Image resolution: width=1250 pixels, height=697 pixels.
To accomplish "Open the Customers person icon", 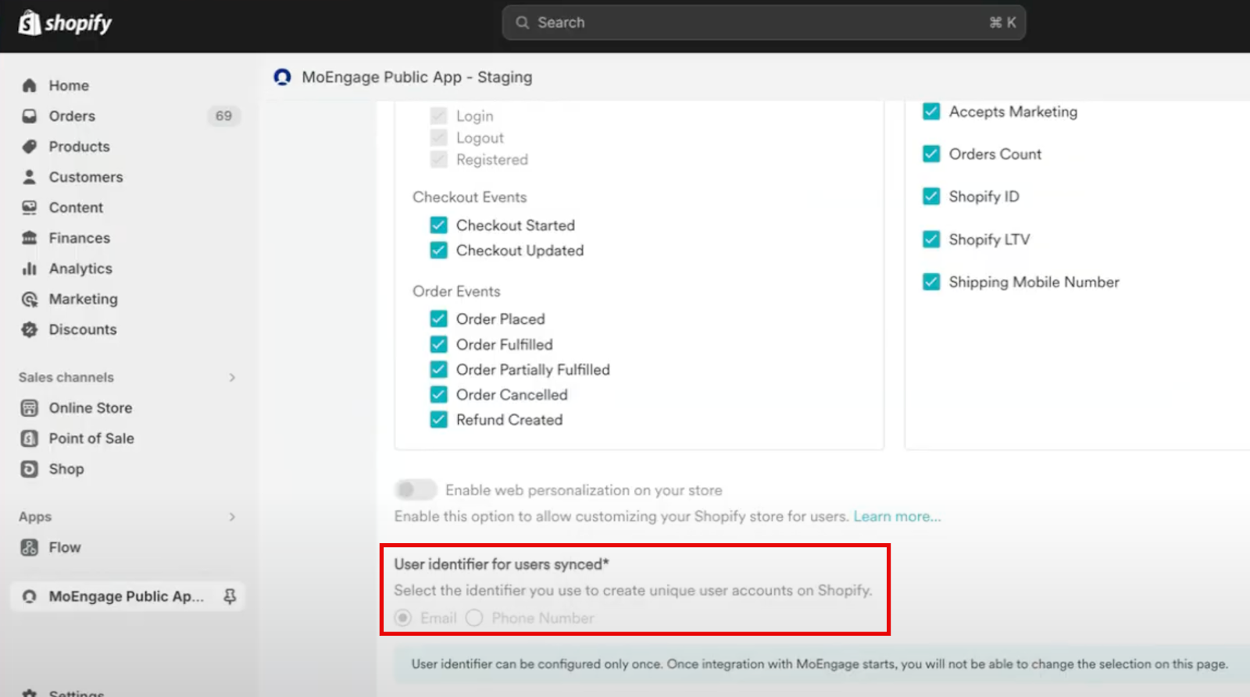I will [30, 177].
